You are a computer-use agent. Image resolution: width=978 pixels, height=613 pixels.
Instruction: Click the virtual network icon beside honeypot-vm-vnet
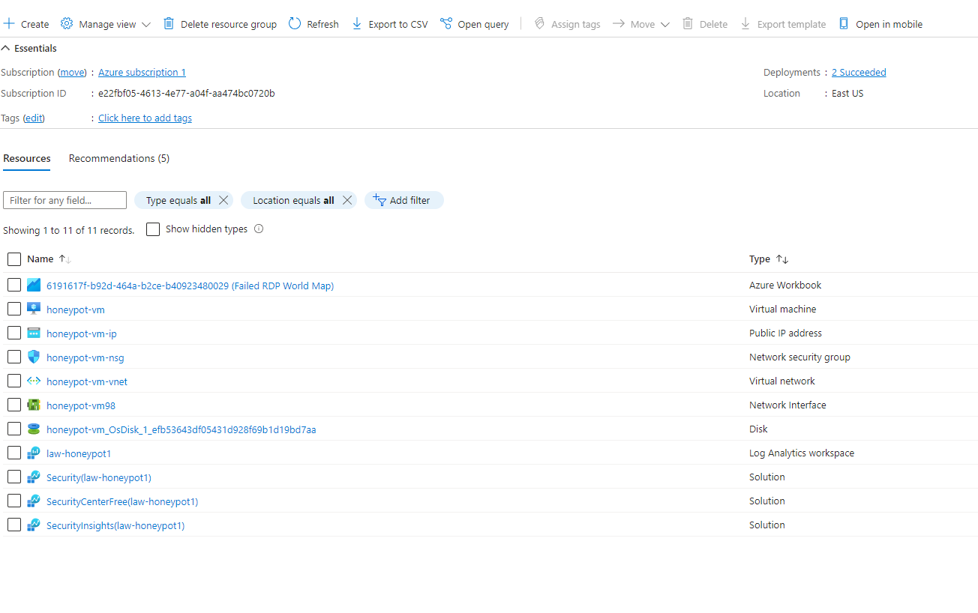point(33,381)
